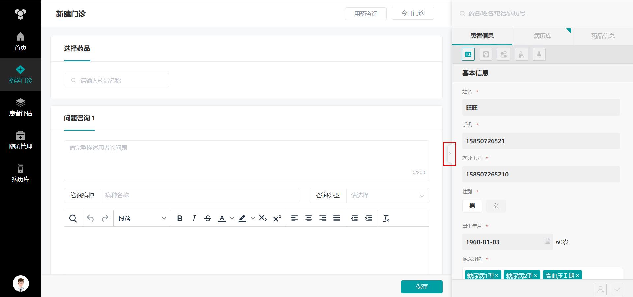Click the 保存 button
This screenshot has height=297, width=633.
pos(422,286)
